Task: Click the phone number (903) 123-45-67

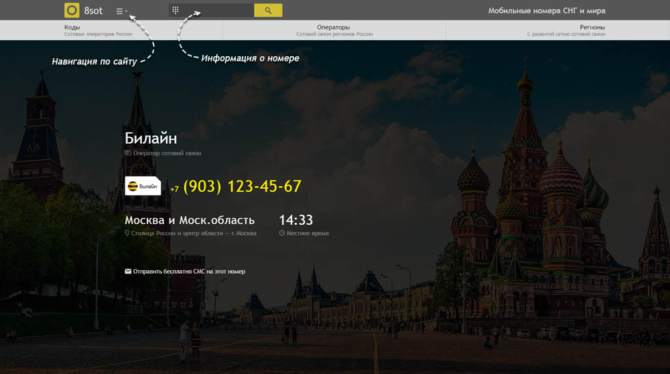Action: pyautogui.click(x=242, y=187)
